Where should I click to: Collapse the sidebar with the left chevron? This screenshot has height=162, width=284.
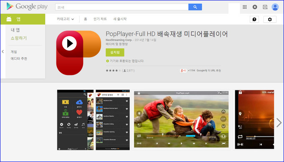pyautogui.click(x=3, y=52)
